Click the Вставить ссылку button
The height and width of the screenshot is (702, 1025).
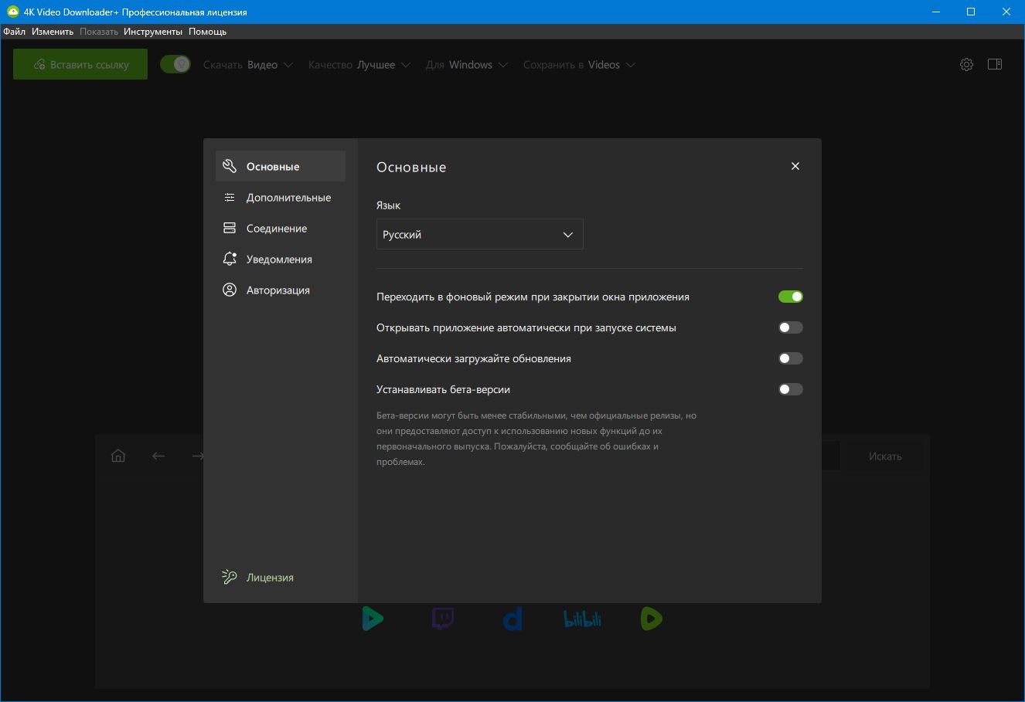[80, 65]
